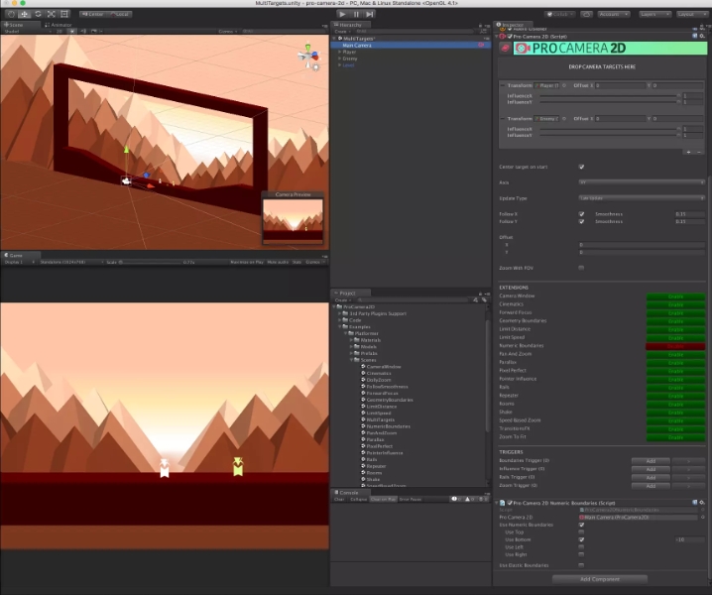Select the Hierarchy tab
The image size is (712, 595).
point(351,25)
